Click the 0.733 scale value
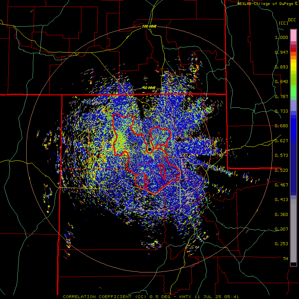Screen dimensions: 299x299 tap(281, 111)
